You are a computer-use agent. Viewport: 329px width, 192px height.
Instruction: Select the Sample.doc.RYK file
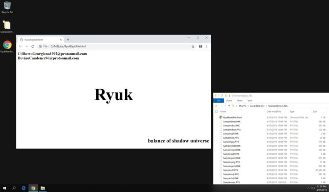coord(231,125)
